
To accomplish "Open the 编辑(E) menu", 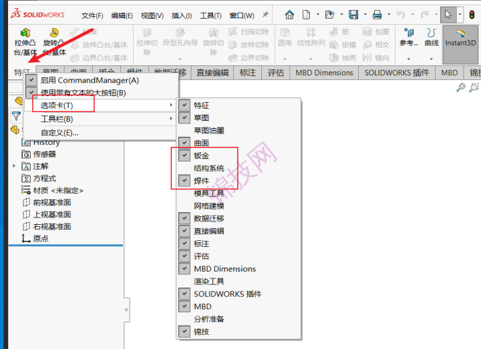I will [122, 15].
